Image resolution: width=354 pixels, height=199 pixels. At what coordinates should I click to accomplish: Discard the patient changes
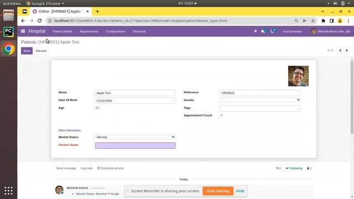click(x=41, y=51)
